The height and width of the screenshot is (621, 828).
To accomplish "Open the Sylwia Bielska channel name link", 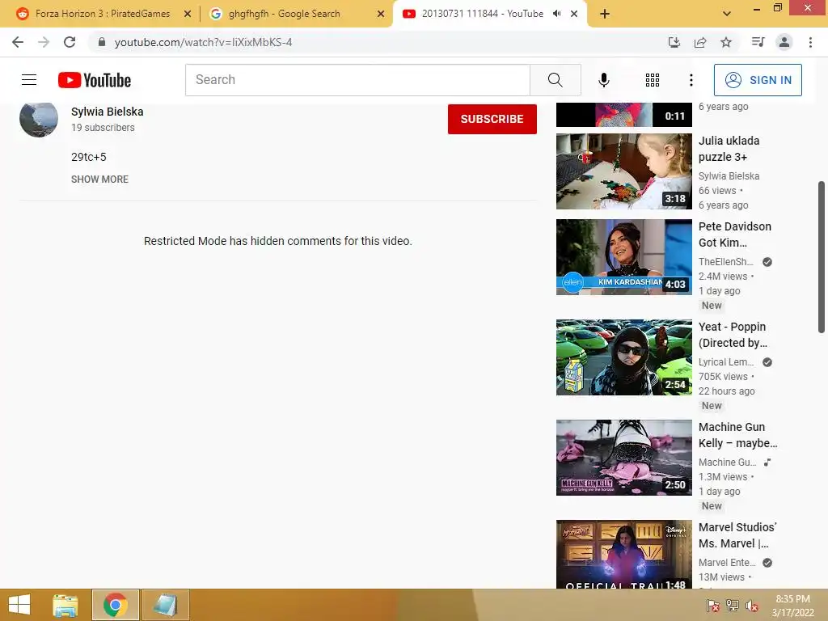I will tap(108, 112).
